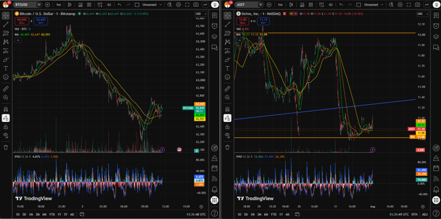The height and width of the screenshot is (219, 441).
Task: Open USD currency dropdown in ASST window
Action: pyautogui.click(x=423, y=14)
